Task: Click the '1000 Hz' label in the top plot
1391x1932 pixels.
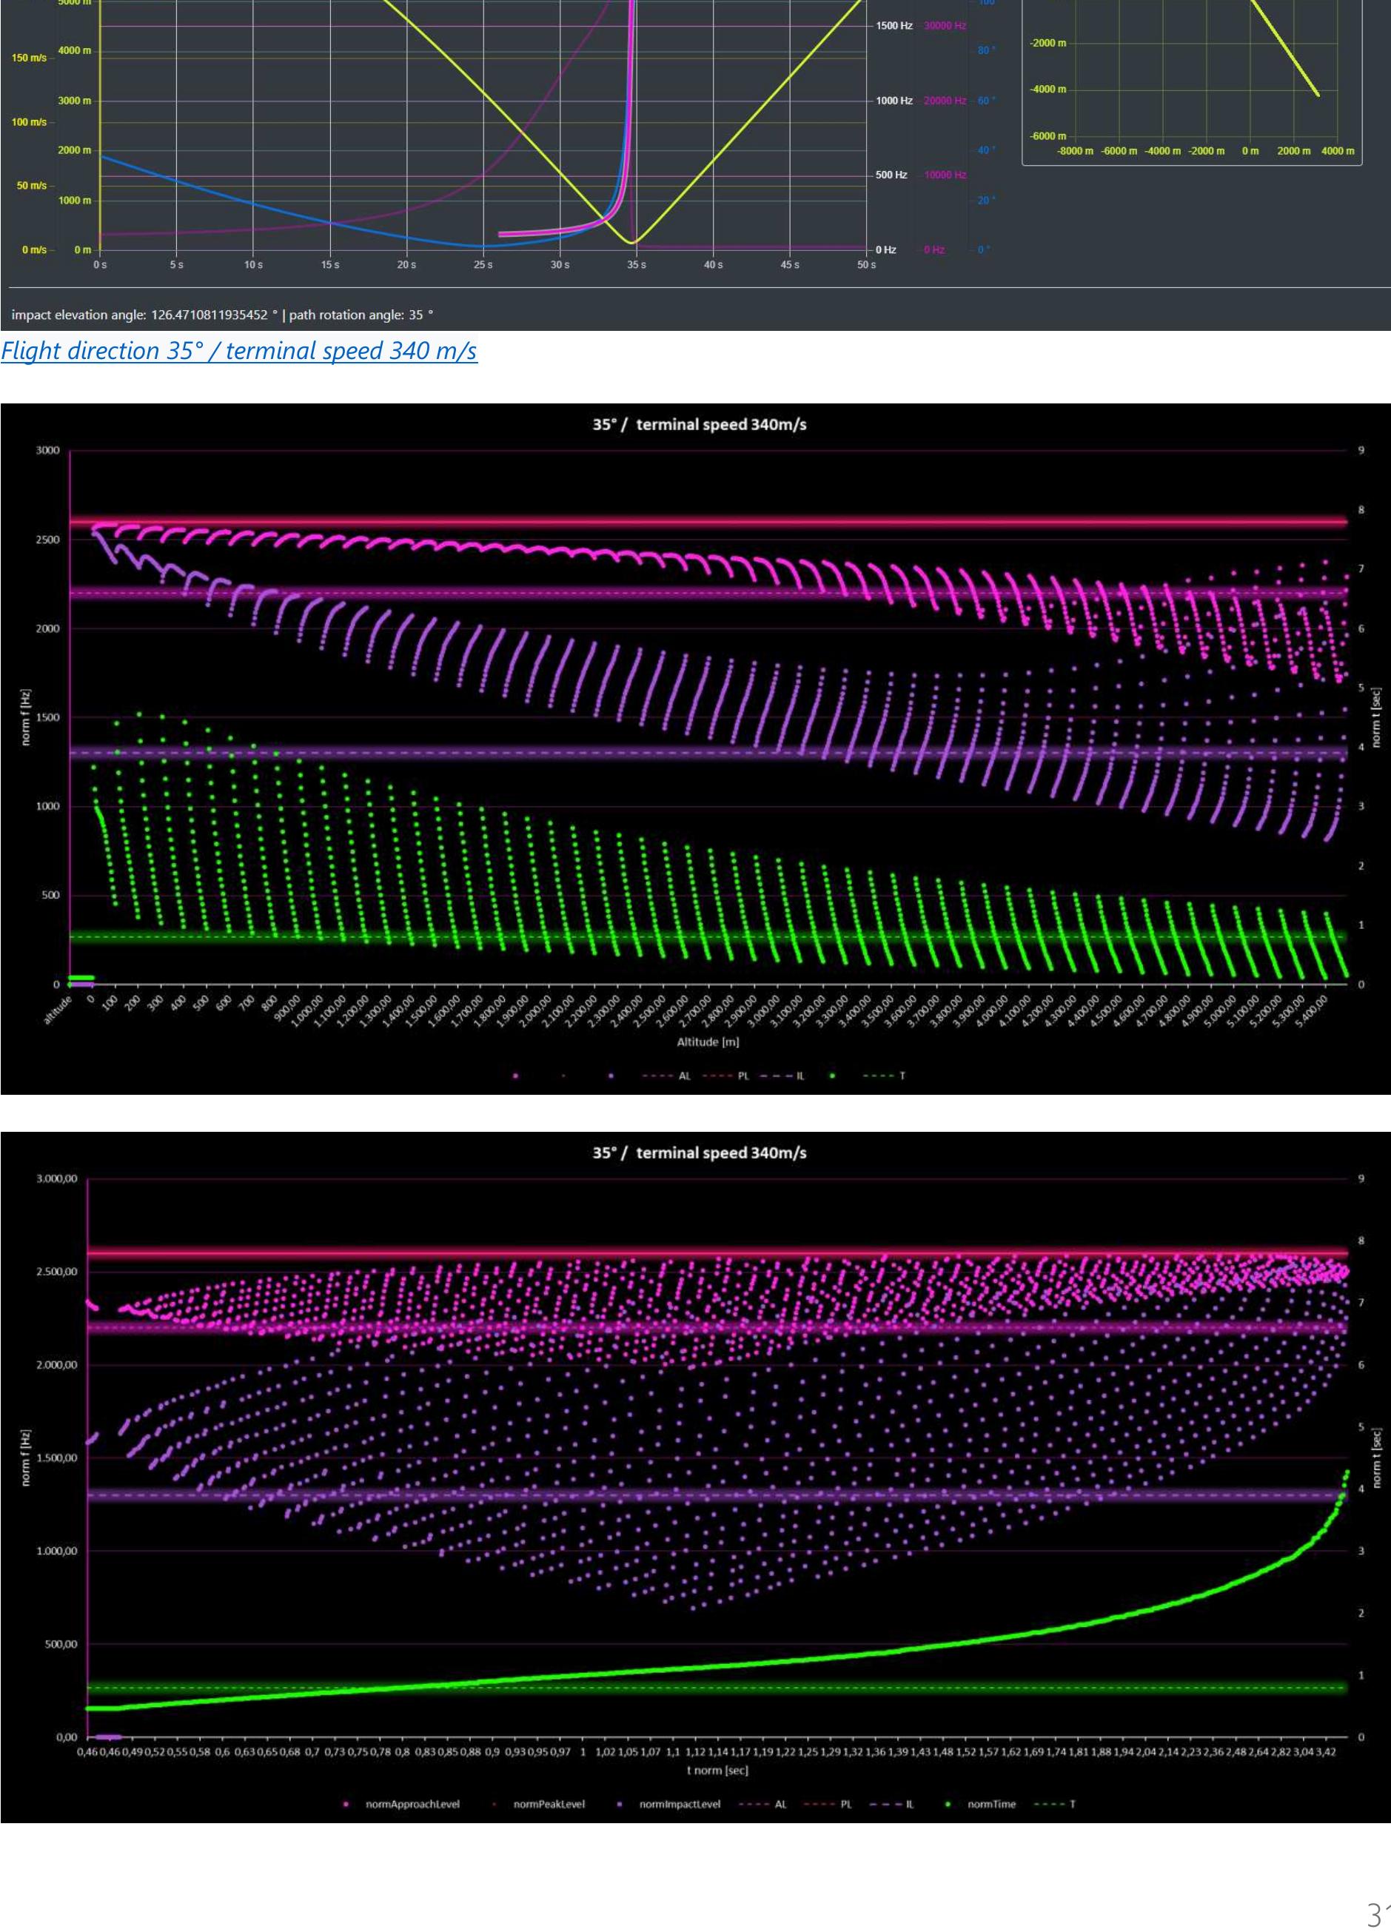Action: (894, 101)
